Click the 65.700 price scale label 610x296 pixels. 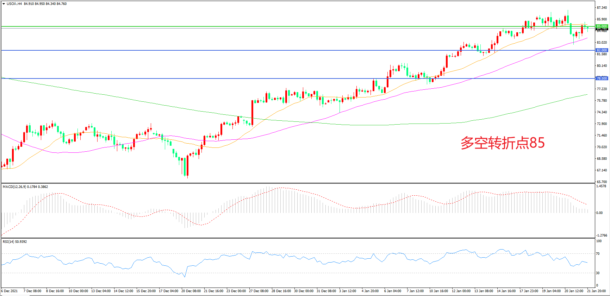(602, 182)
